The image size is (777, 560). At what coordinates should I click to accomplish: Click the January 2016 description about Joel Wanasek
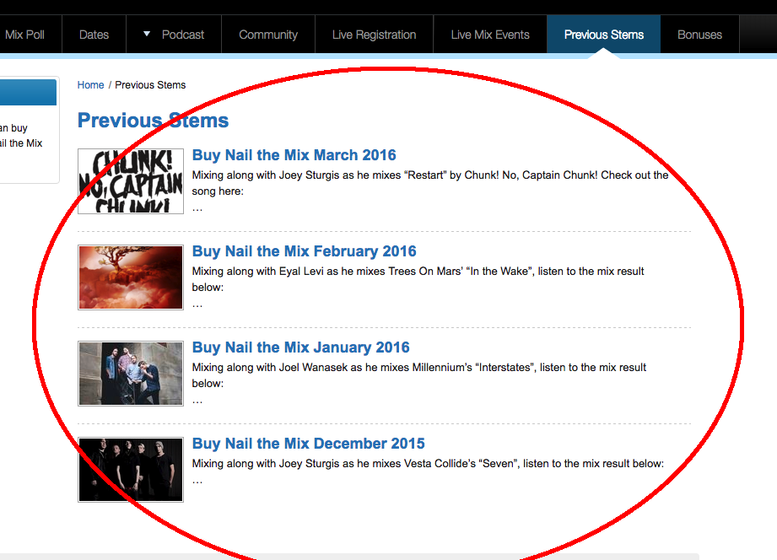(x=419, y=375)
